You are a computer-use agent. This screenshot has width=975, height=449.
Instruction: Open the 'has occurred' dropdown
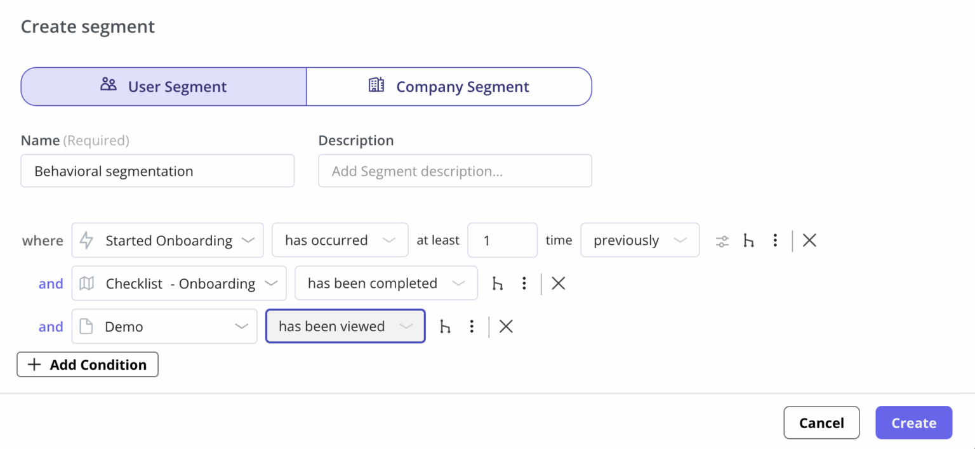[340, 240]
